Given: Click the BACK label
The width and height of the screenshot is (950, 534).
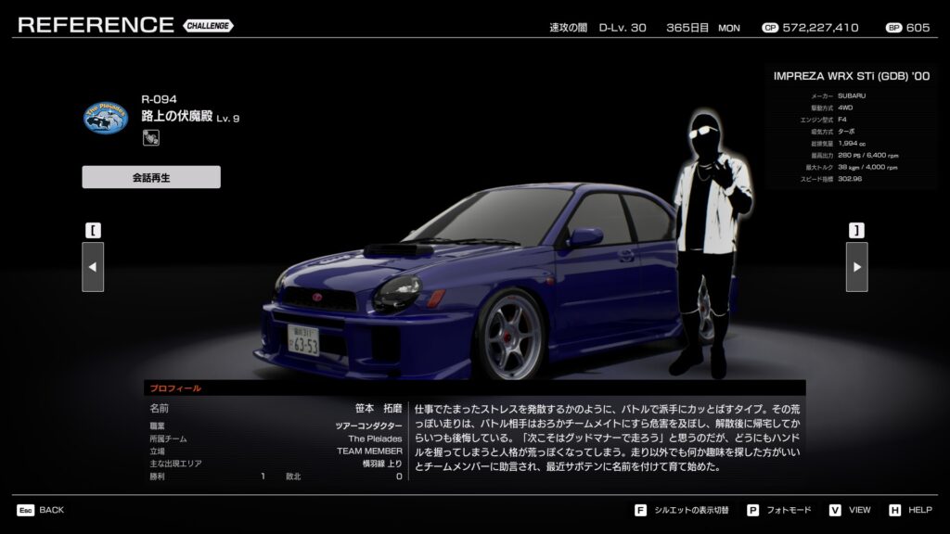Looking at the screenshot, I should (x=52, y=510).
